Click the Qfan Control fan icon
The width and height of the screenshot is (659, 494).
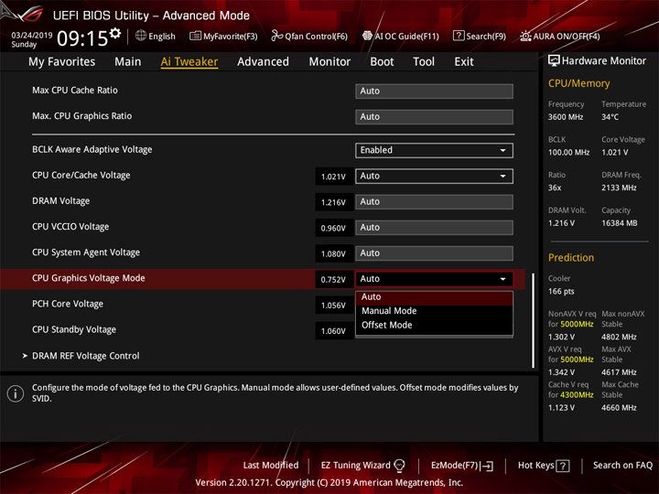coord(276,36)
